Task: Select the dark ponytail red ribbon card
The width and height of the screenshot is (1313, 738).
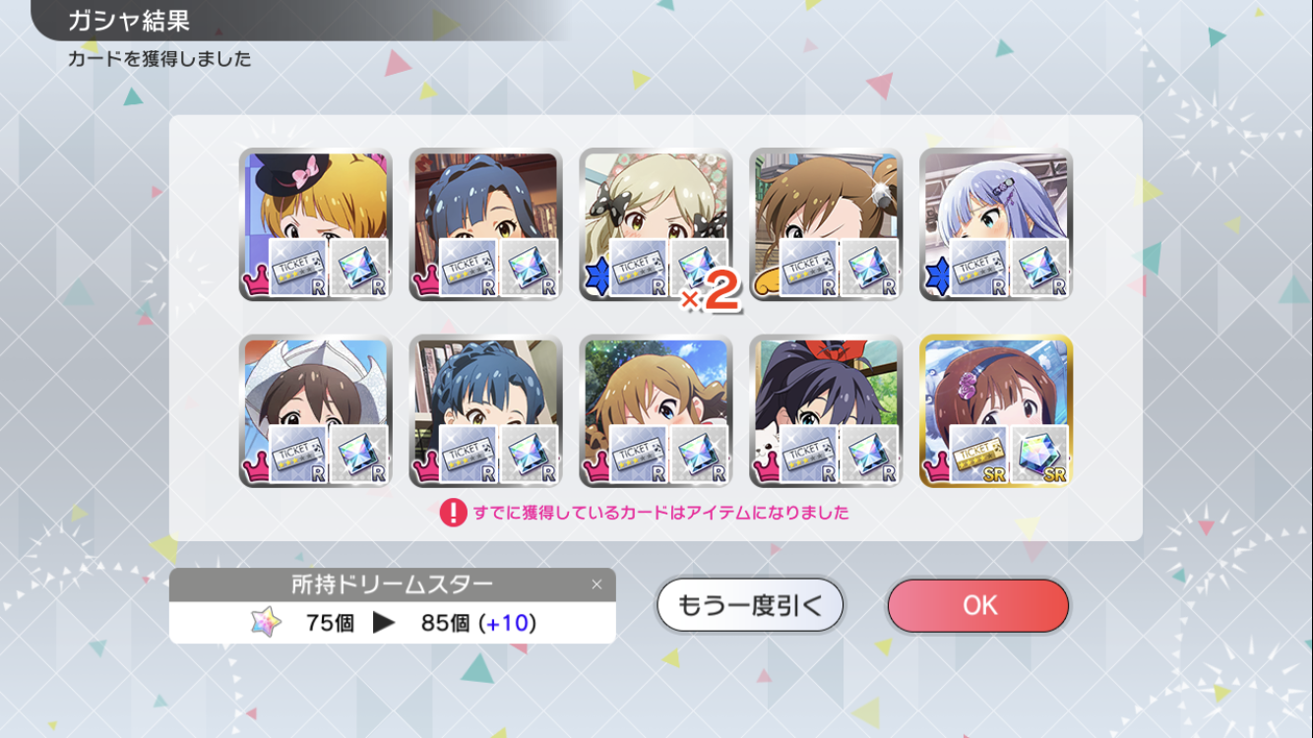Action: (826, 411)
